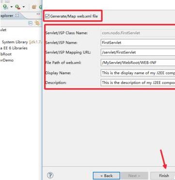Focus the File Path of web.xml field
Image resolution: width=175 pixels, height=180 pixels.
pos(138,63)
